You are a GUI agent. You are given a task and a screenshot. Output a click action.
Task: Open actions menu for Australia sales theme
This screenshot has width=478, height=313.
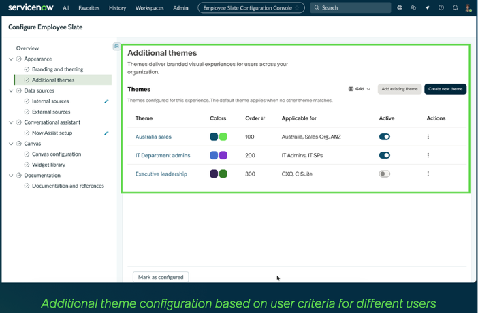[428, 137]
